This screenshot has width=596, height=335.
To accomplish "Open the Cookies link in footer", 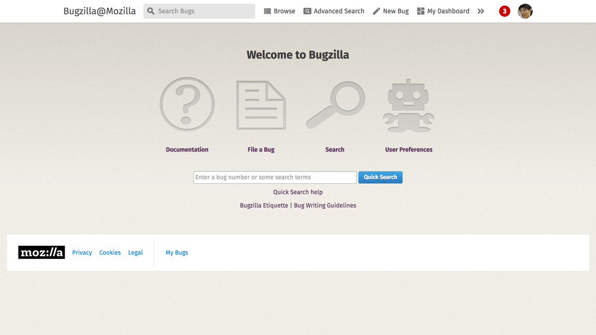I will tap(110, 253).
